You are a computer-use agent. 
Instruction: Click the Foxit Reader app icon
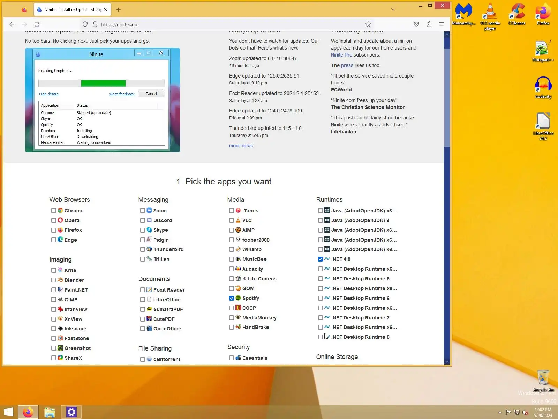pos(149,290)
